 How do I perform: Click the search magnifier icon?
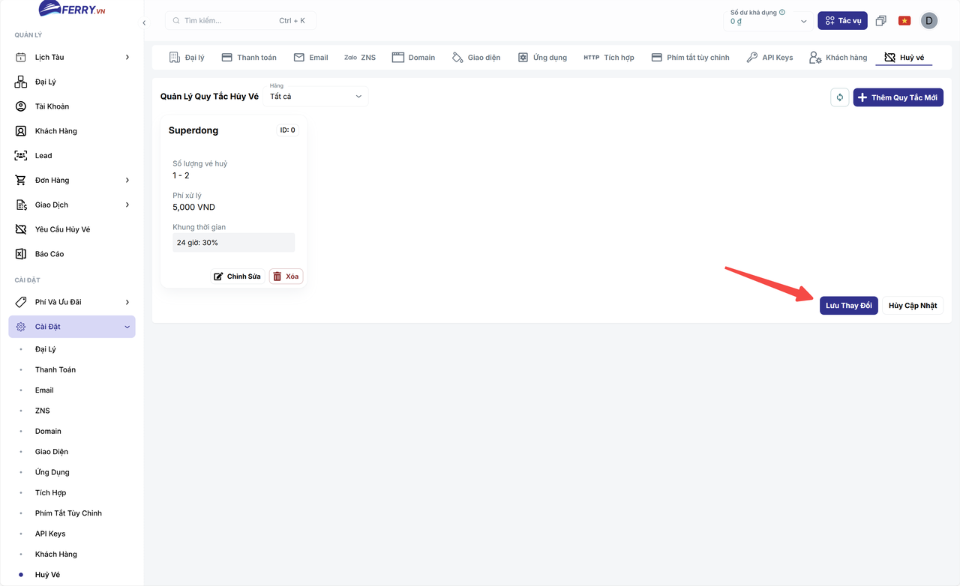pos(175,21)
